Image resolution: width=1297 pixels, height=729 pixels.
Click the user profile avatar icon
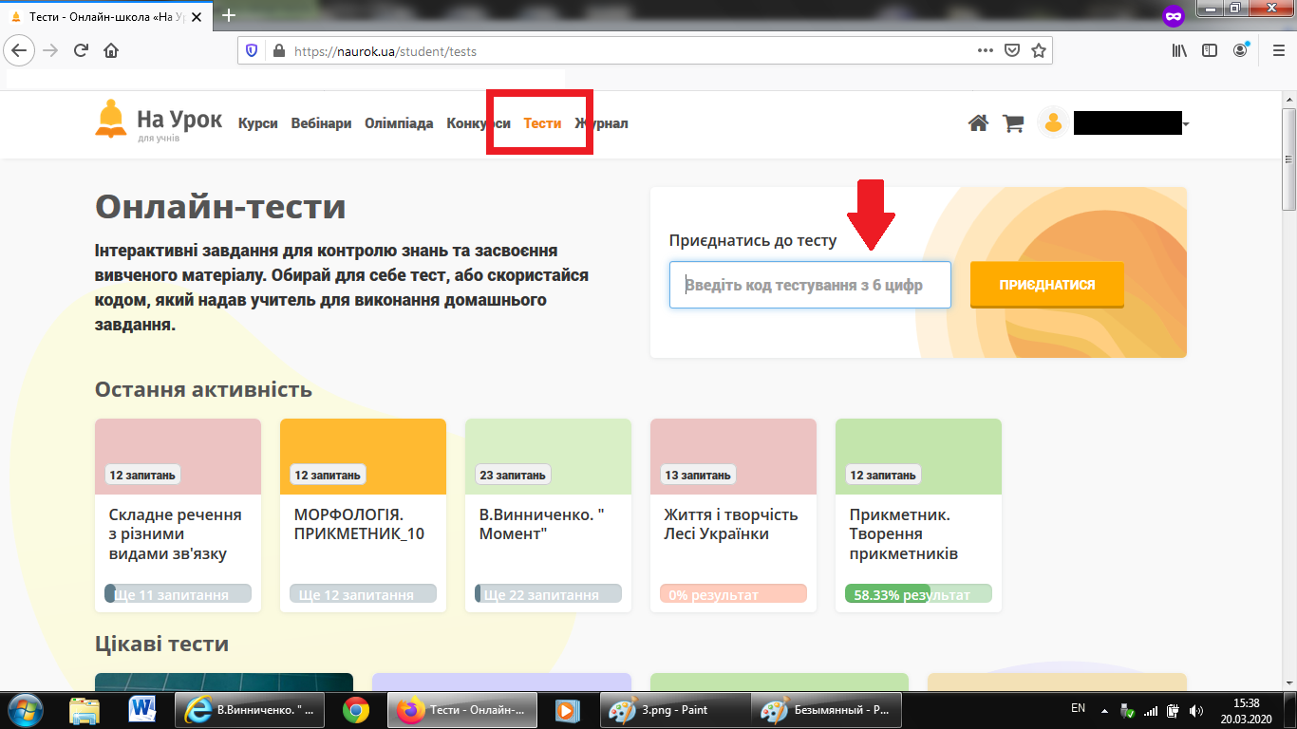1053,122
